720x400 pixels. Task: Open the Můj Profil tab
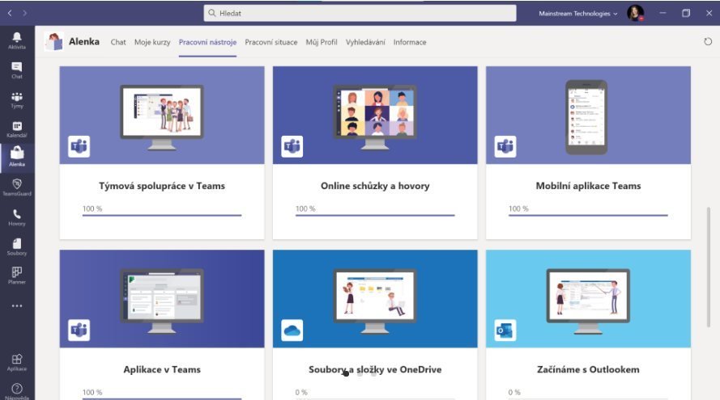[322, 42]
